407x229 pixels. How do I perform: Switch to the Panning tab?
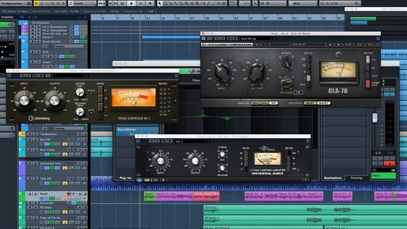click(x=356, y=178)
